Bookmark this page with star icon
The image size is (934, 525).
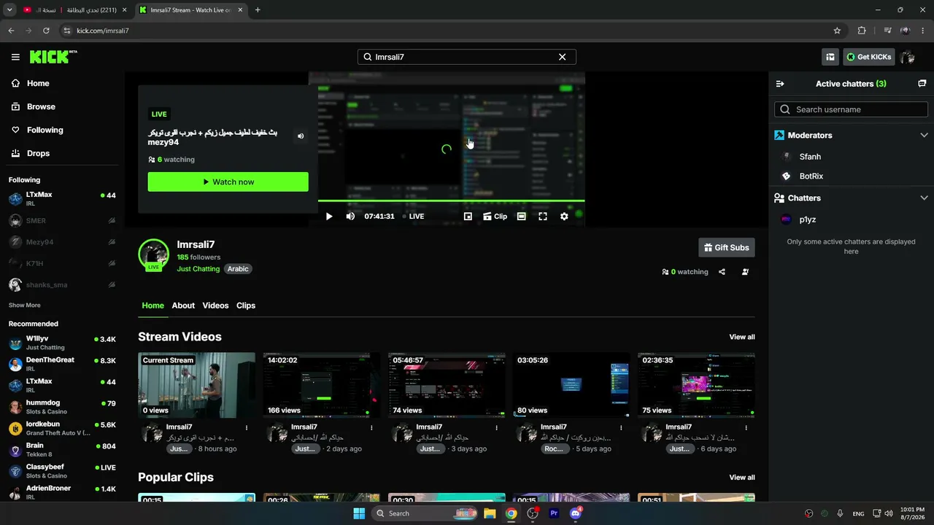click(837, 31)
